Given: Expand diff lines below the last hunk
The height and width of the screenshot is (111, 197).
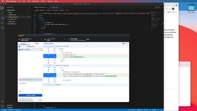Looking at the screenshot, I should pyautogui.click(x=50, y=85).
